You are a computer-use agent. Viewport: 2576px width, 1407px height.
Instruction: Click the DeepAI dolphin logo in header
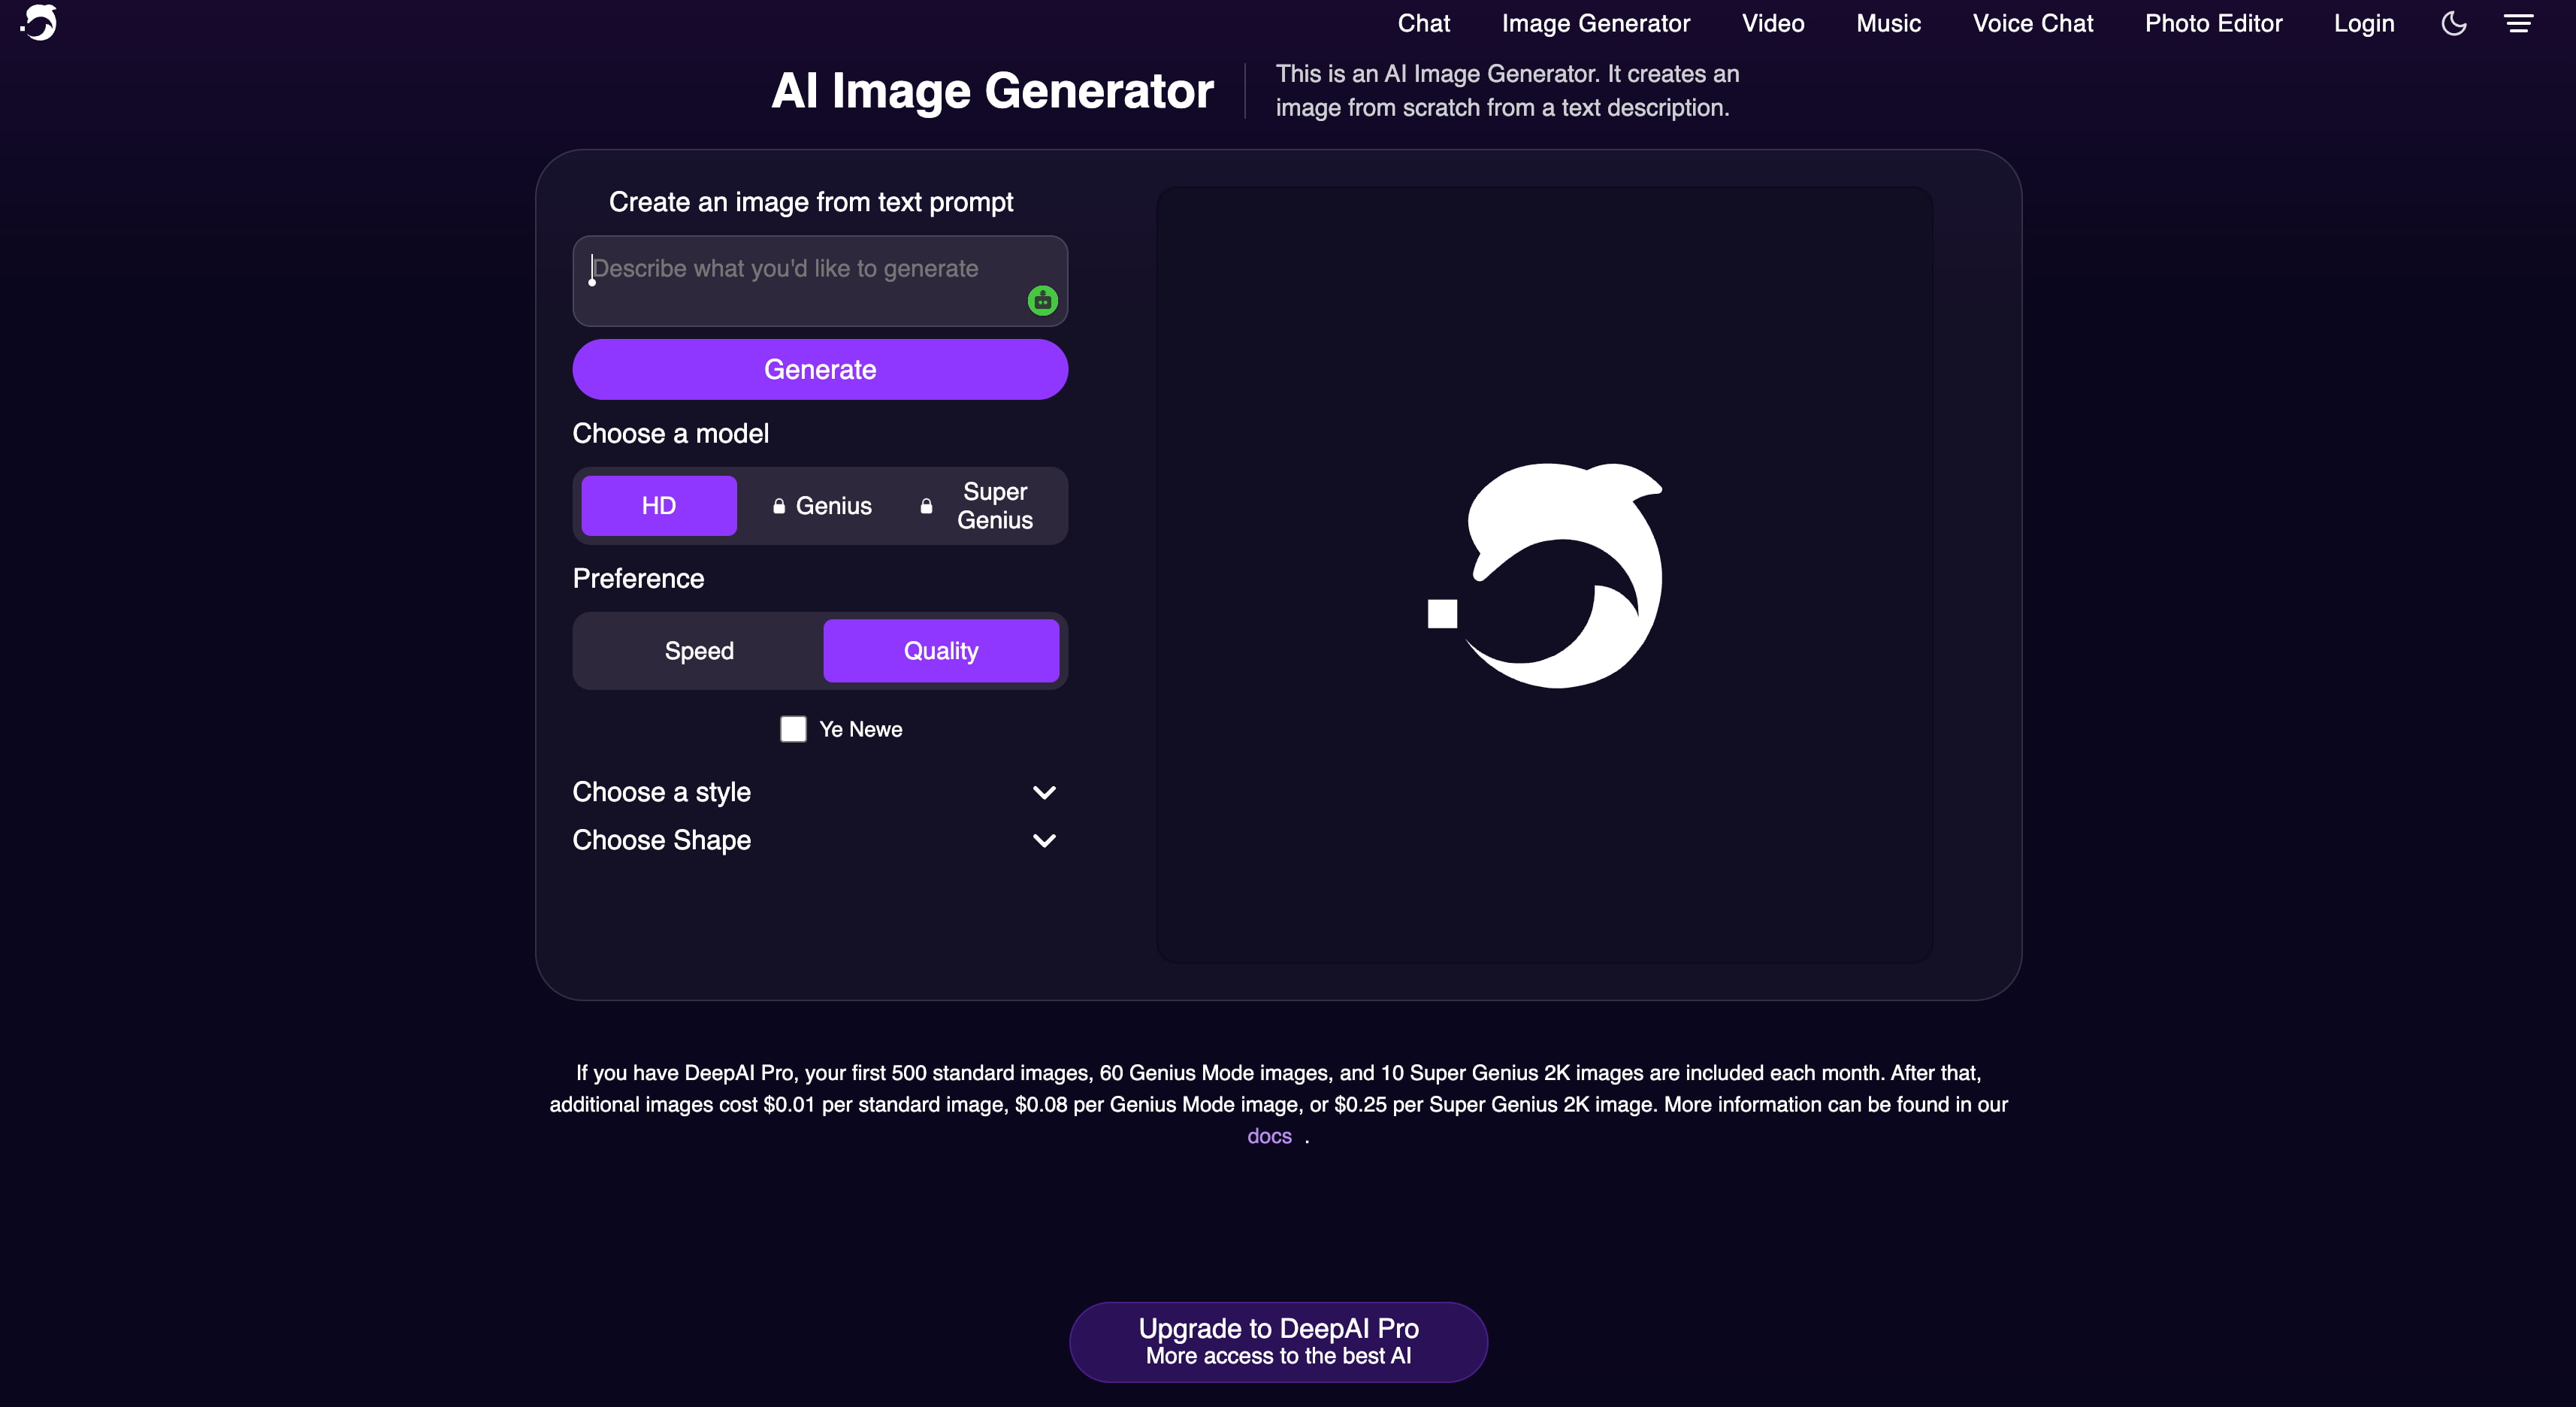(39, 22)
